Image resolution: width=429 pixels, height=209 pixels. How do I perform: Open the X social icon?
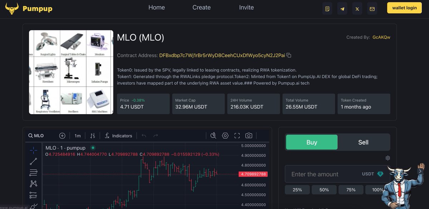coord(357,9)
